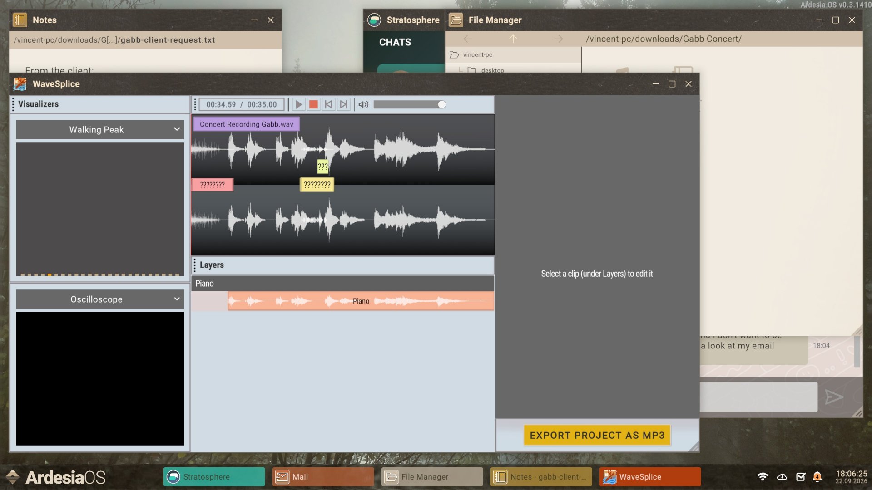Navigate back in File Manager
Viewport: 872px width, 490px height.
click(468, 39)
